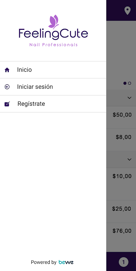This screenshot has height=271, width=136.
Task: Tap the cart badge showing 1
Action: tap(123, 262)
